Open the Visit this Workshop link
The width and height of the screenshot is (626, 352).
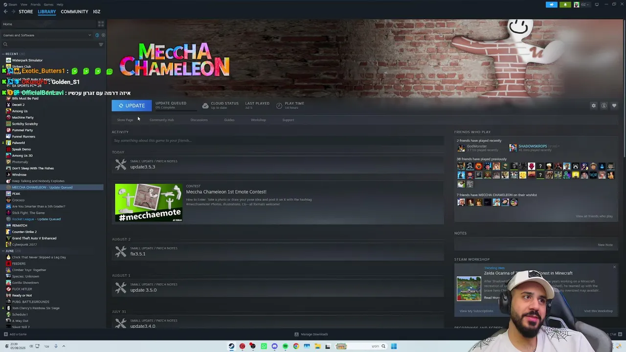pos(598,311)
